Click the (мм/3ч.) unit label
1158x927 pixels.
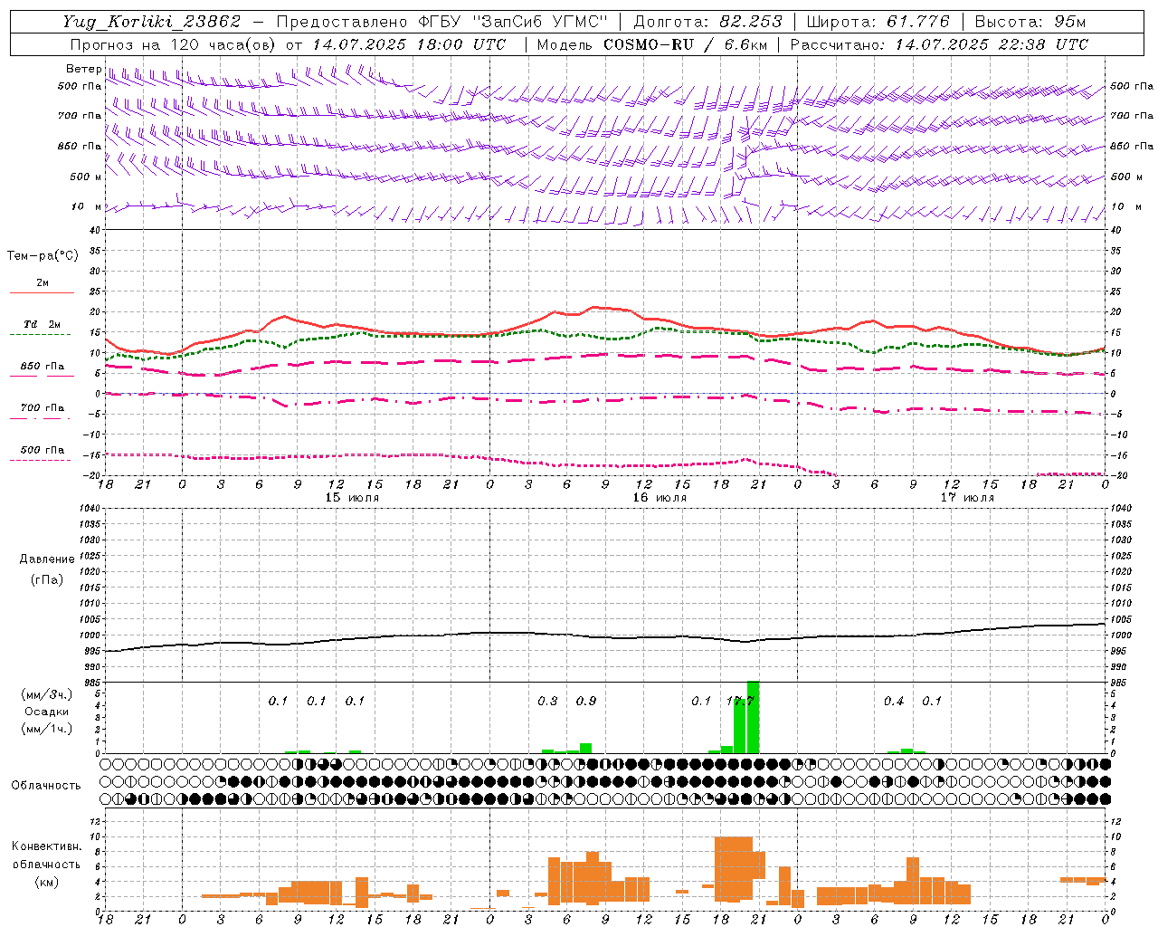45,694
